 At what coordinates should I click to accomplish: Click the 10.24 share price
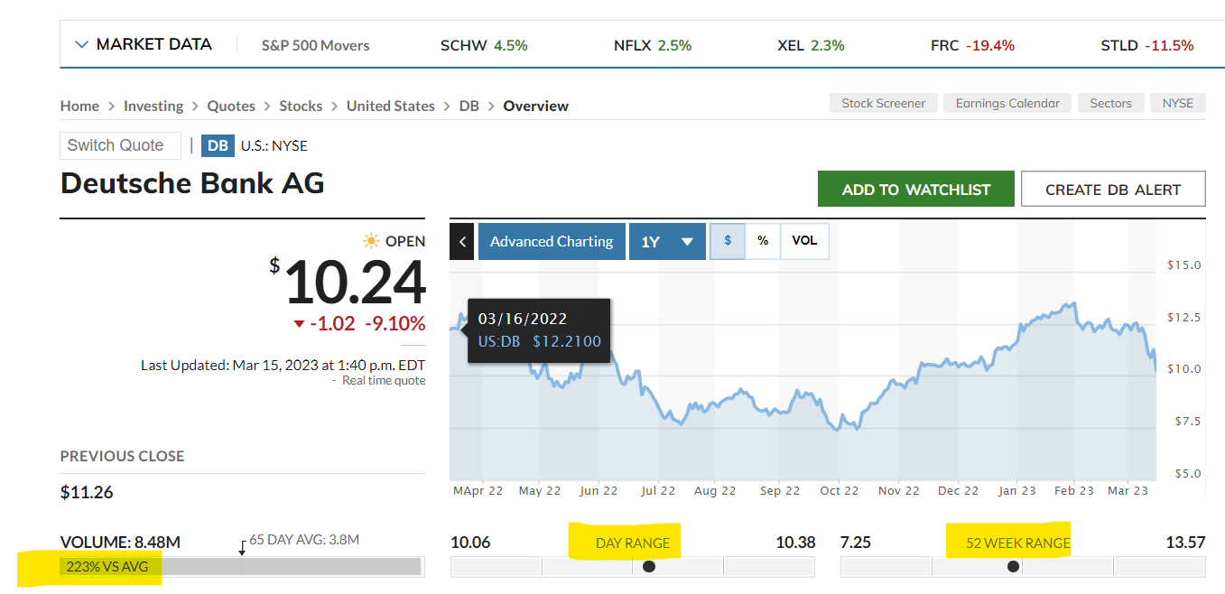(x=355, y=282)
